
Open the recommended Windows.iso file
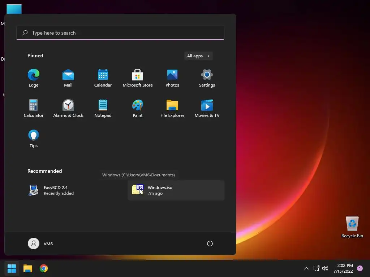[x=176, y=190]
